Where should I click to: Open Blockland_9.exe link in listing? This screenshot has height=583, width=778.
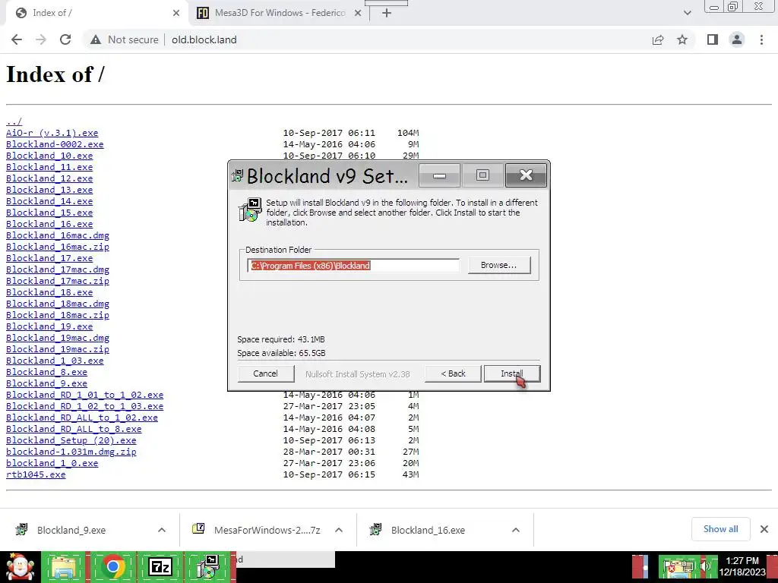point(46,383)
